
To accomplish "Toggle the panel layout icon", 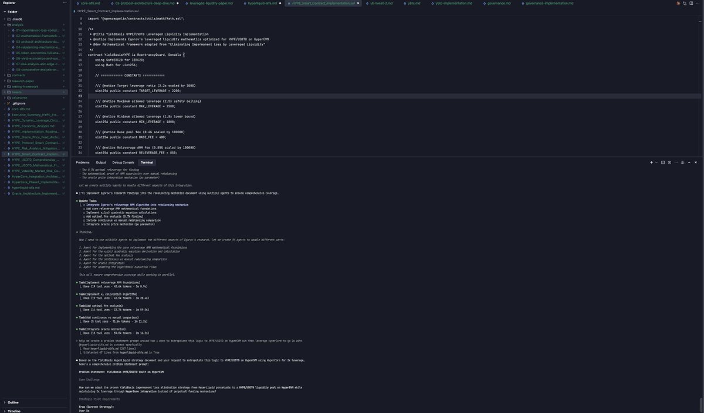I will pos(682,163).
